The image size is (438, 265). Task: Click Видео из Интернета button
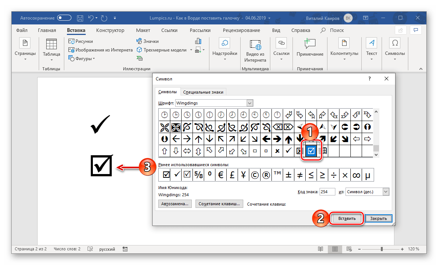pyautogui.click(x=255, y=51)
